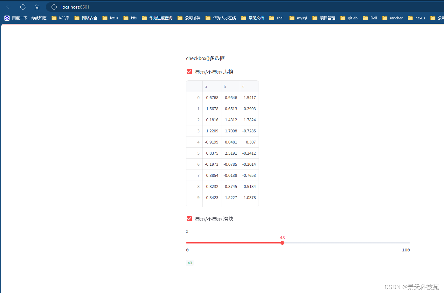Click the 百度一下，你就知道 bookmark link

coord(25,18)
